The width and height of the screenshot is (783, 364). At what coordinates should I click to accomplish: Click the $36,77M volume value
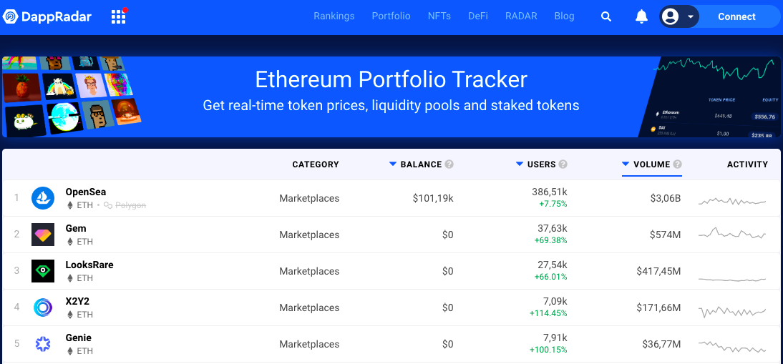tap(661, 343)
